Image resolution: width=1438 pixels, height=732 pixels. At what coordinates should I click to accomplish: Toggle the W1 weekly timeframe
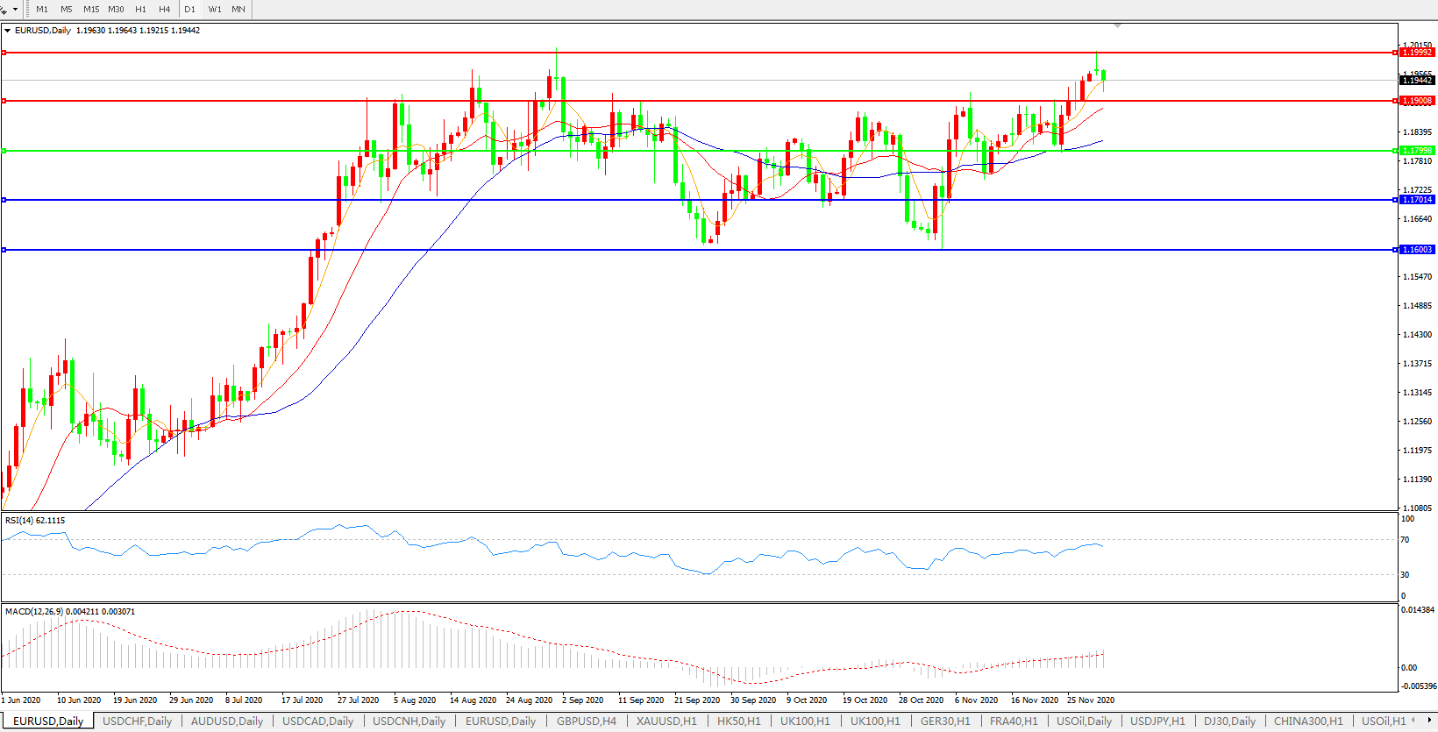click(215, 9)
